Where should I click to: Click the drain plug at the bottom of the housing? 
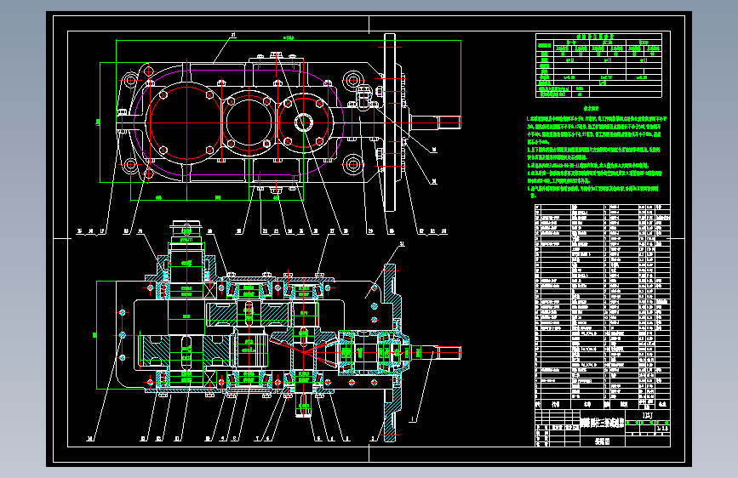pyautogui.click(x=277, y=190)
